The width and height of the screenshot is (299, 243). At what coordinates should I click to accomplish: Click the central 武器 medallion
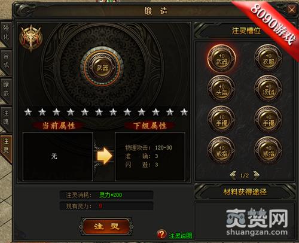pos(102,68)
